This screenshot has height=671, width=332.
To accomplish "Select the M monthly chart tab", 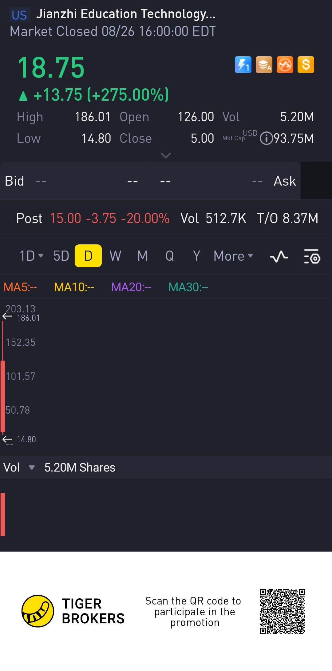I will point(142,256).
